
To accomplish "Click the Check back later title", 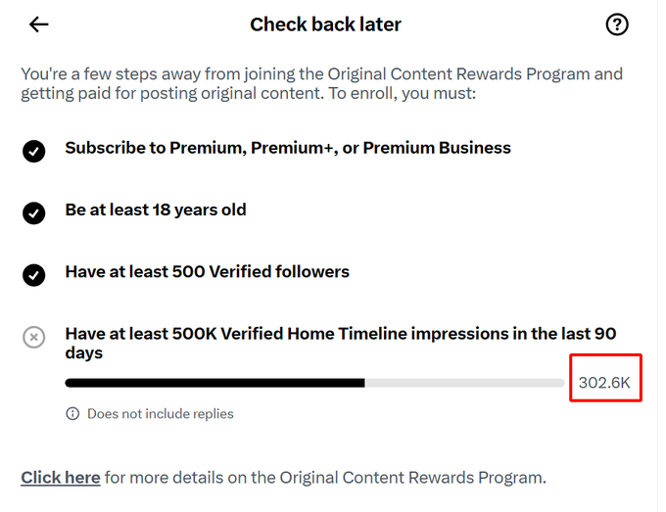I will 325,24.
